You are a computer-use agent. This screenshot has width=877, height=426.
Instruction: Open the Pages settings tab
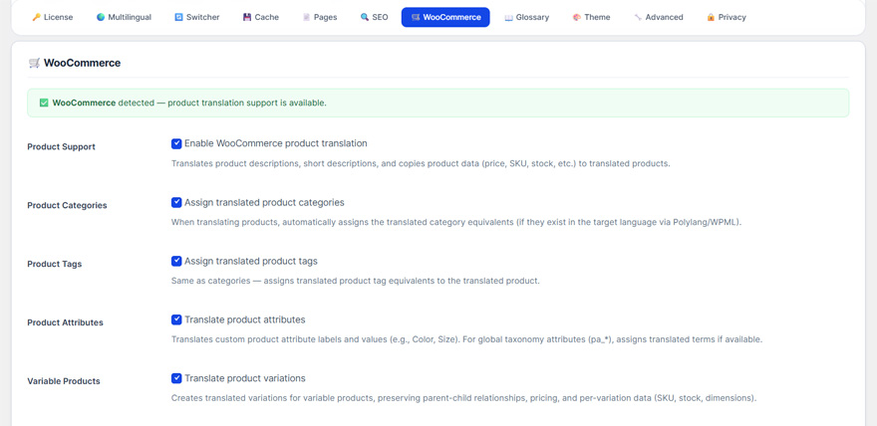coord(320,17)
